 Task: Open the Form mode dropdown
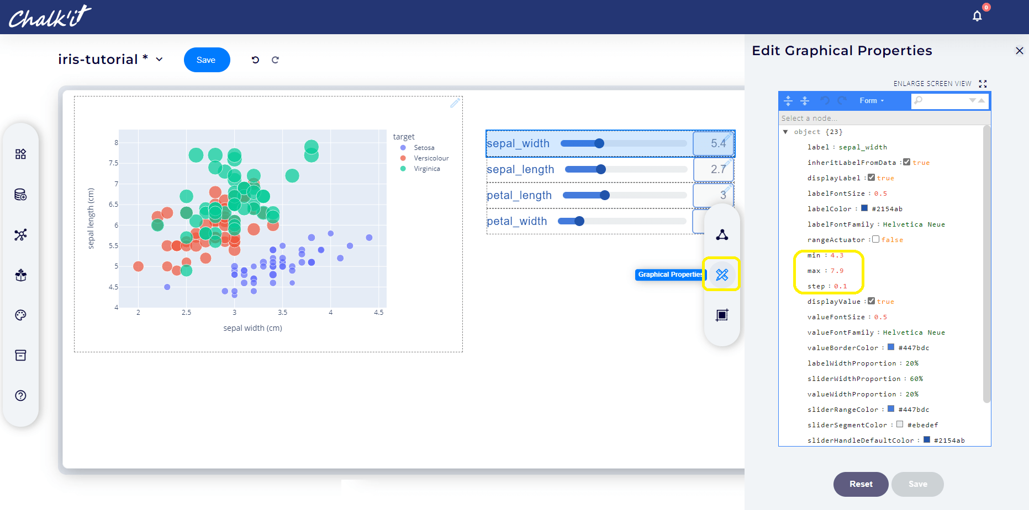click(872, 100)
